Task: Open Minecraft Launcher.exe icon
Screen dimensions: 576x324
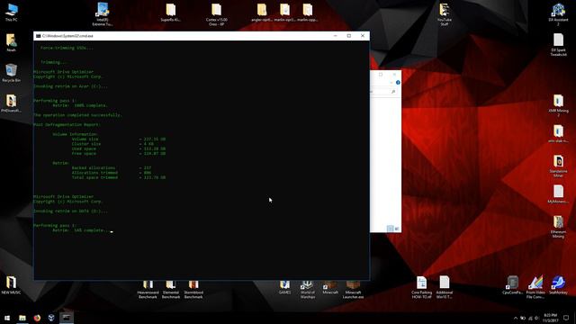Action: tap(353, 290)
